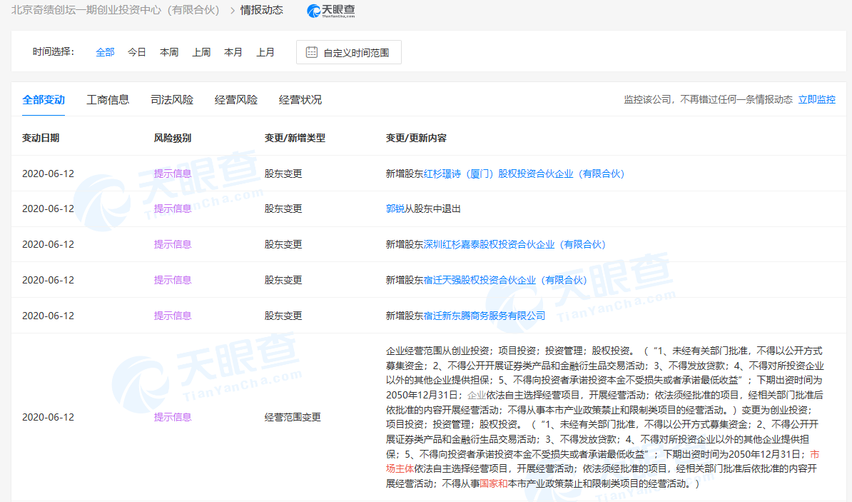The width and height of the screenshot is (852, 502).
Task: Go to 北京奇绩创坛一期创业投资中心 breadcrumb
Action: 116,11
